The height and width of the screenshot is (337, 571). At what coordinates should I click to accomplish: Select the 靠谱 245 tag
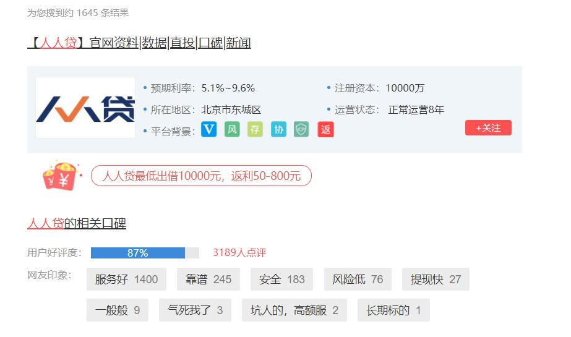[208, 279]
